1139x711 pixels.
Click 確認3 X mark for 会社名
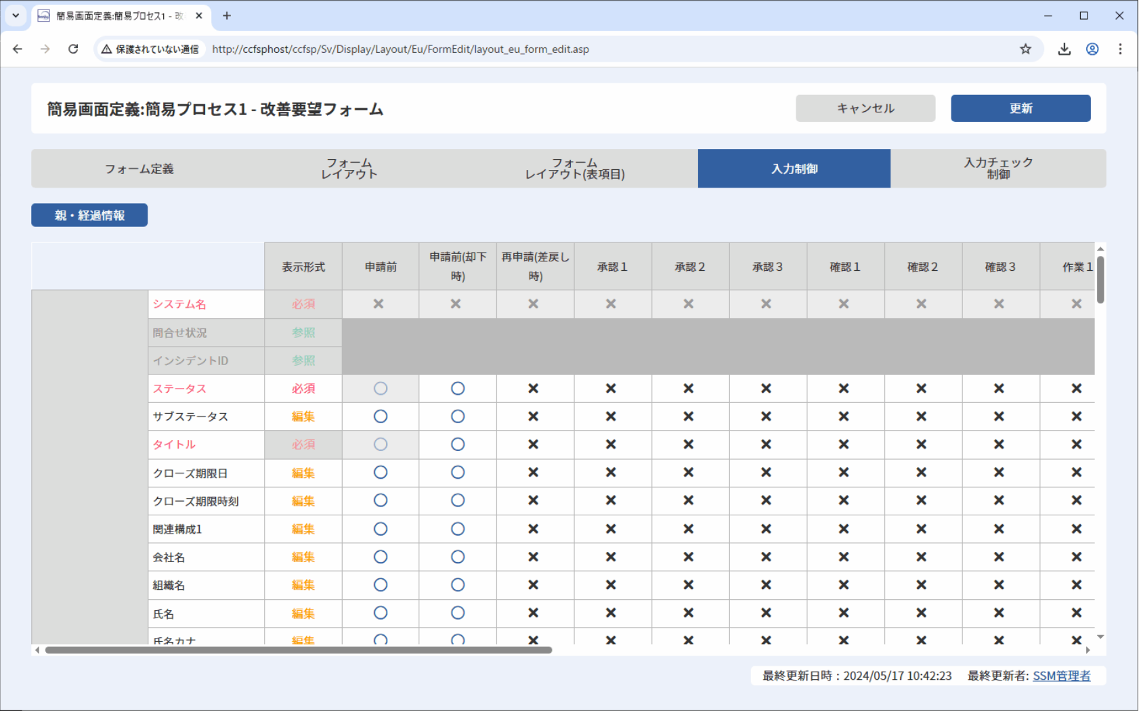click(999, 557)
